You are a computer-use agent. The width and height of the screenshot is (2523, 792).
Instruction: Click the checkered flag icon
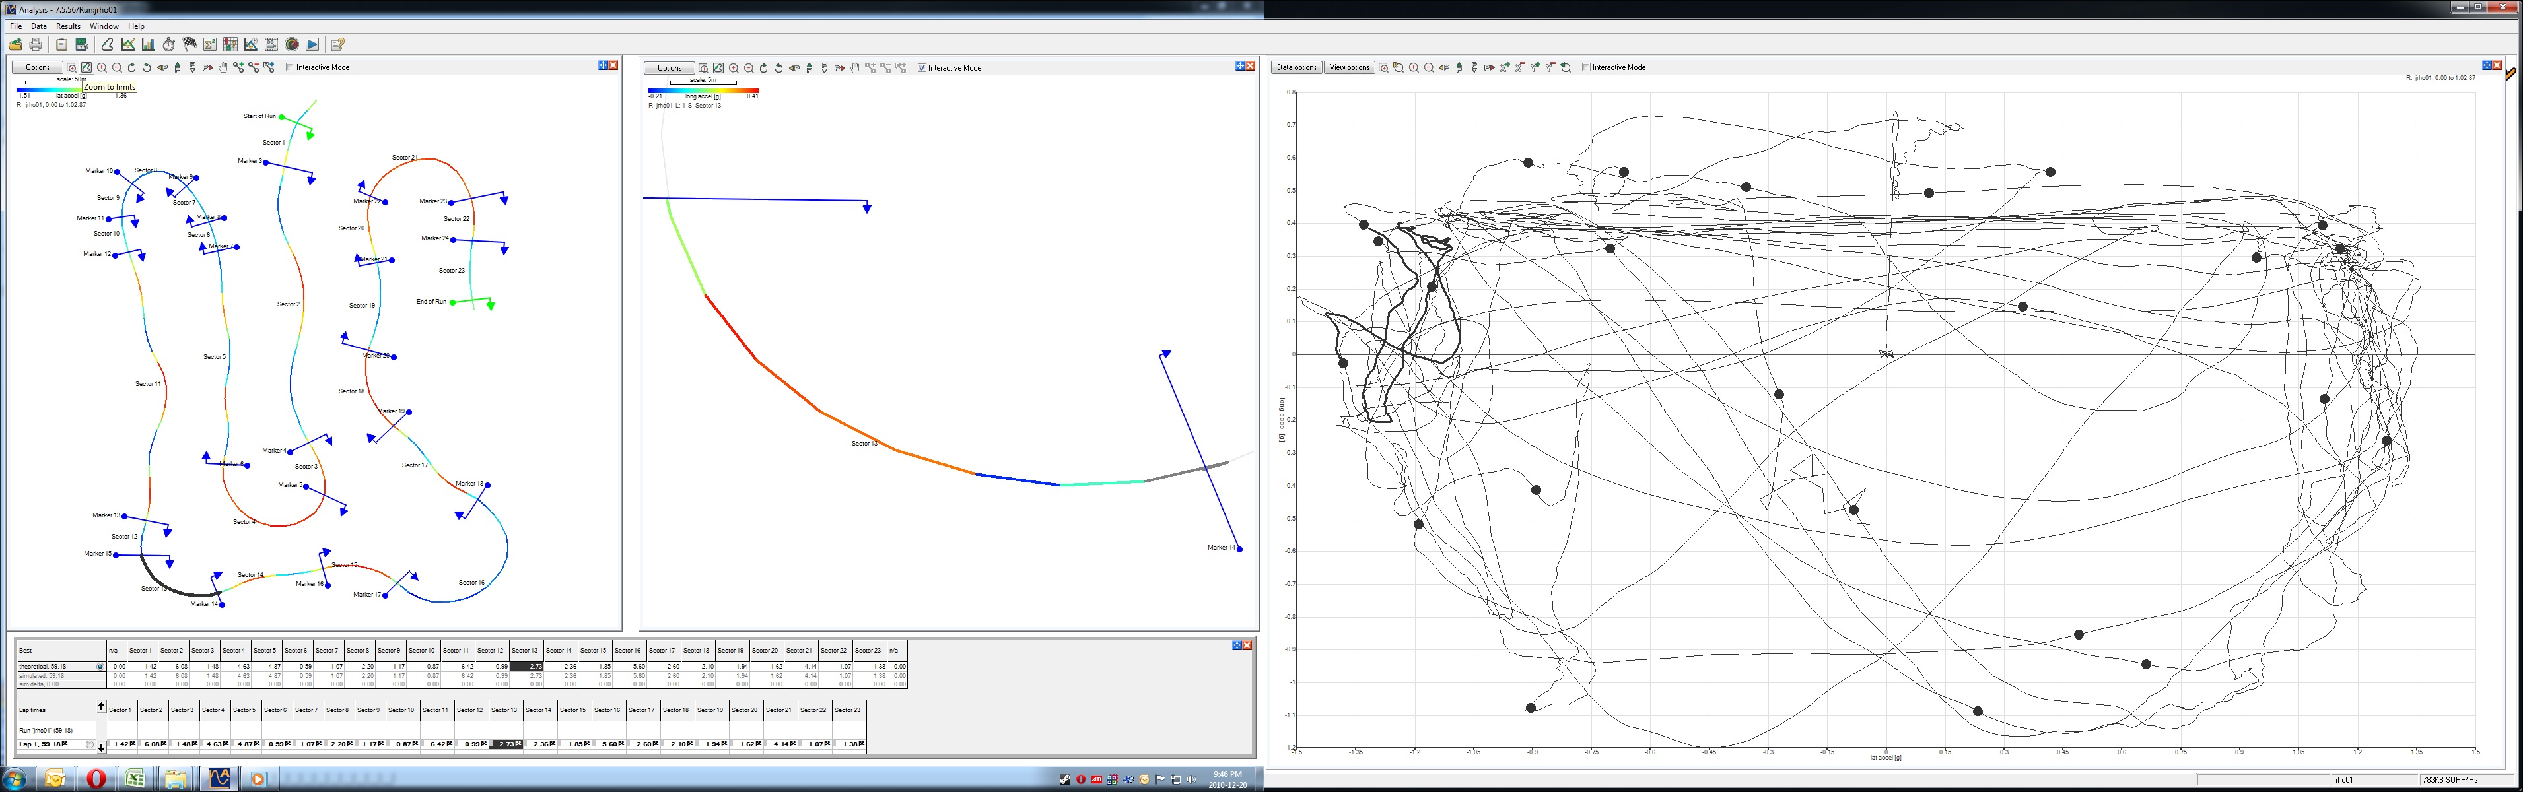[190, 45]
